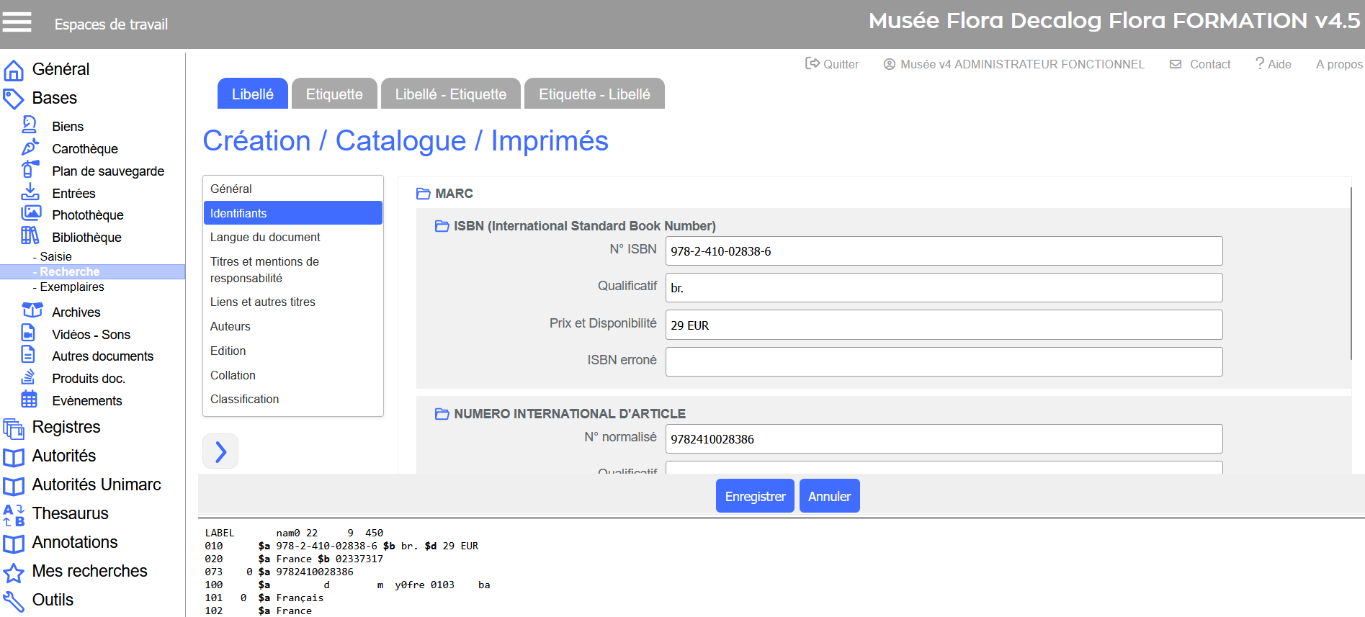This screenshot has width=1365, height=617.
Task: Click the ISBN erroné input field
Action: (943, 361)
